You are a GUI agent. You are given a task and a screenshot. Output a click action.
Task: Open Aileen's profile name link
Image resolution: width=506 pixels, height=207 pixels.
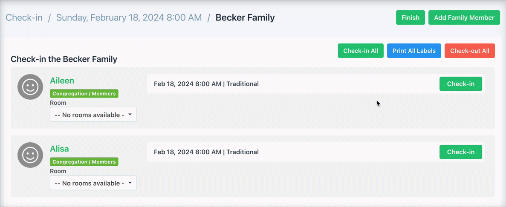(x=62, y=80)
